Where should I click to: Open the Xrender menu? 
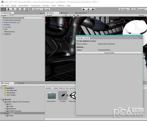46,6
